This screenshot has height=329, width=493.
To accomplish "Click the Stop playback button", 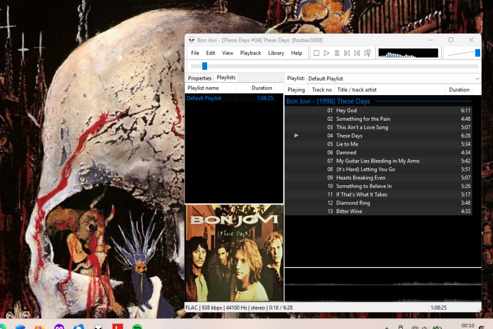I will (317, 53).
